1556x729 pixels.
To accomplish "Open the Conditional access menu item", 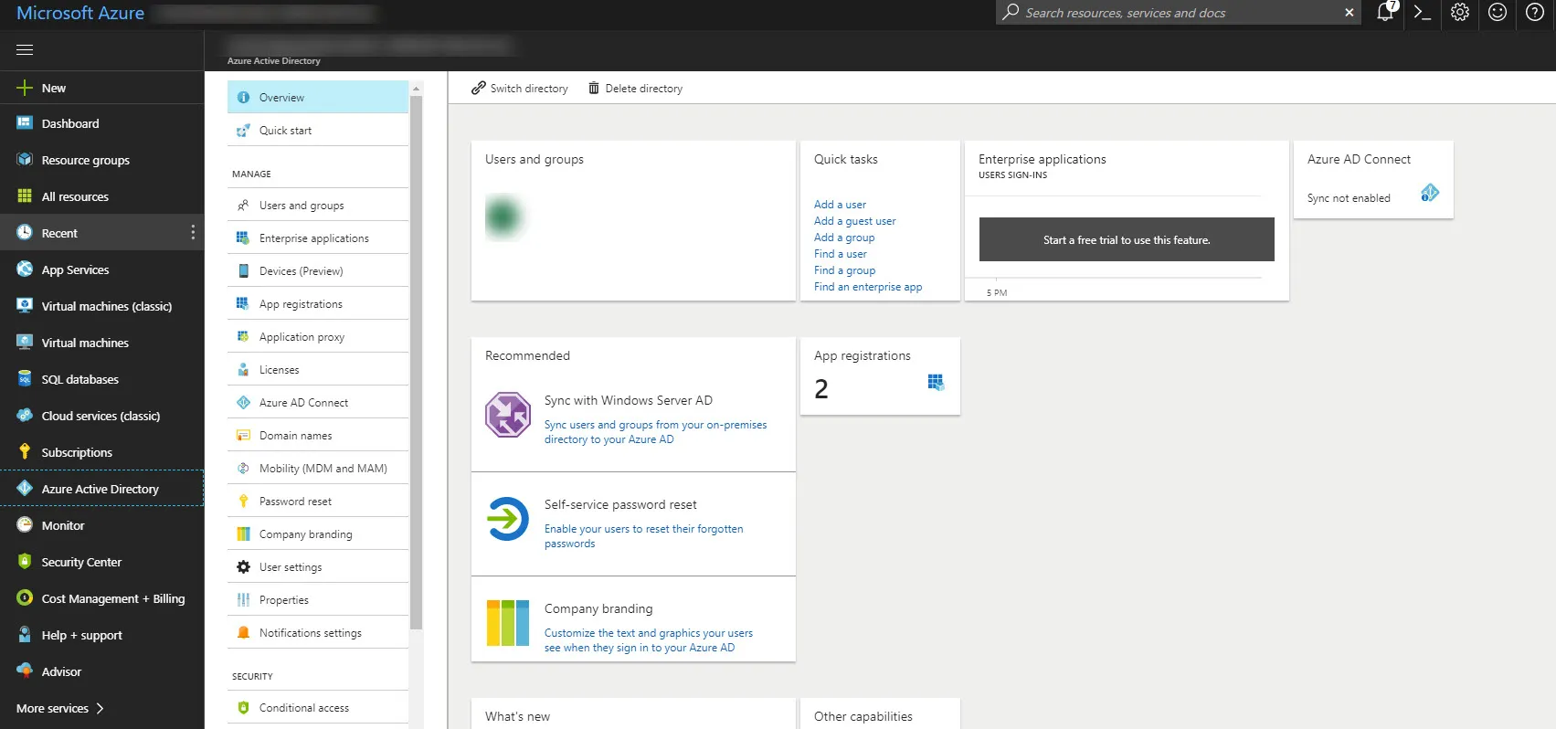I will pyautogui.click(x=303, y=708).
